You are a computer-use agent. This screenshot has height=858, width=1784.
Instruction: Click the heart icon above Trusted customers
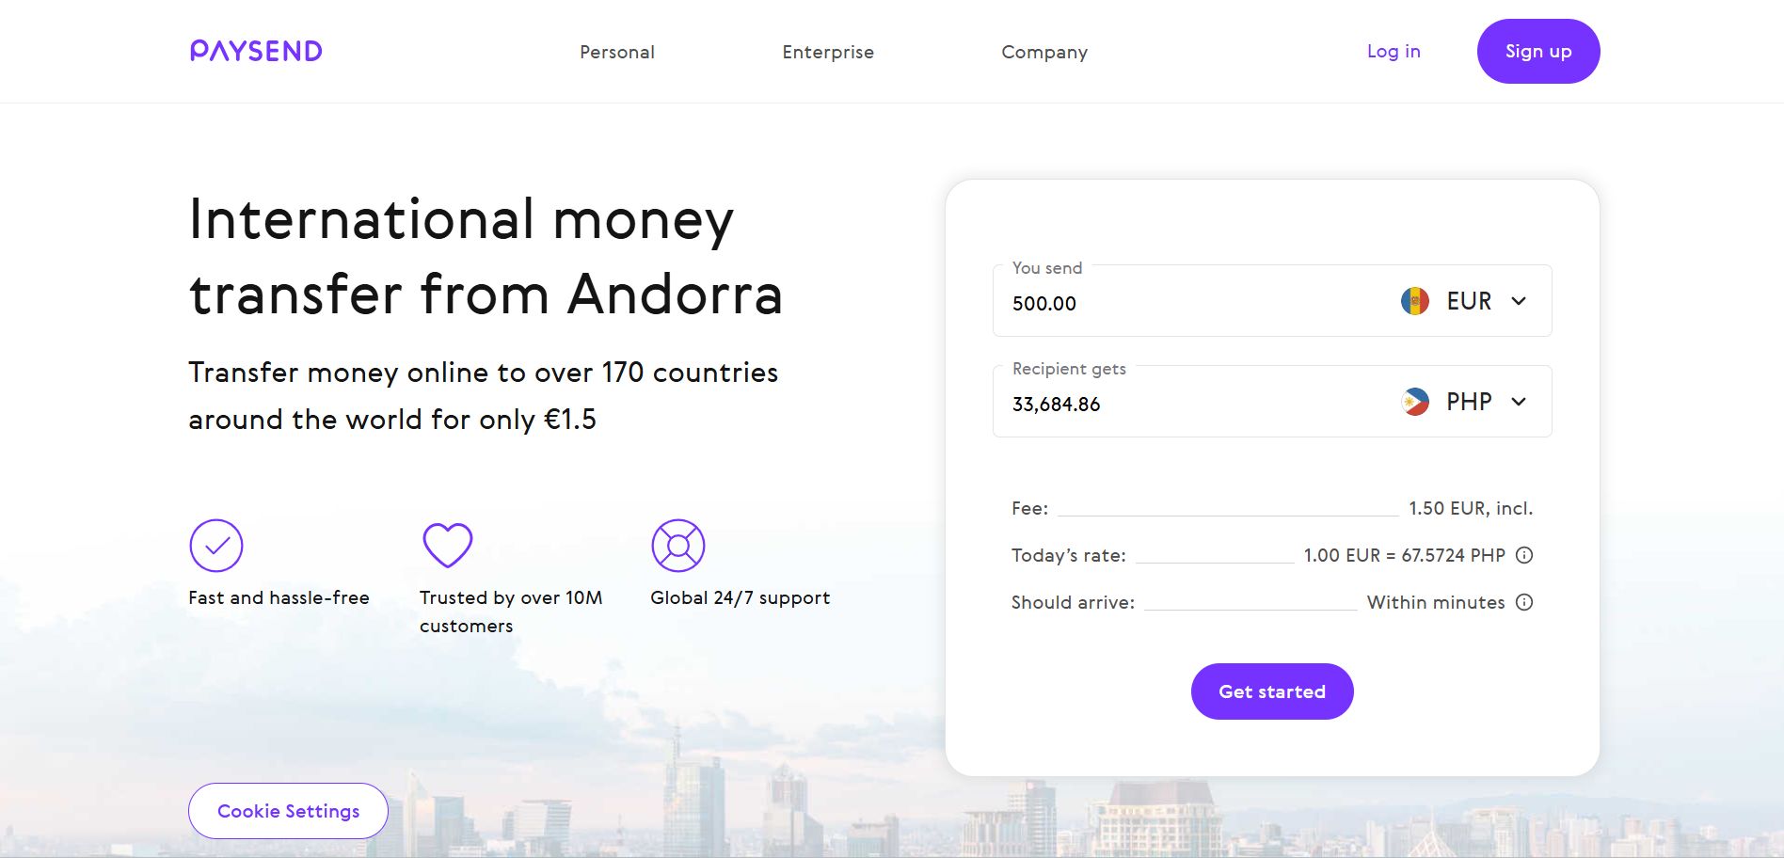(448, 546)
